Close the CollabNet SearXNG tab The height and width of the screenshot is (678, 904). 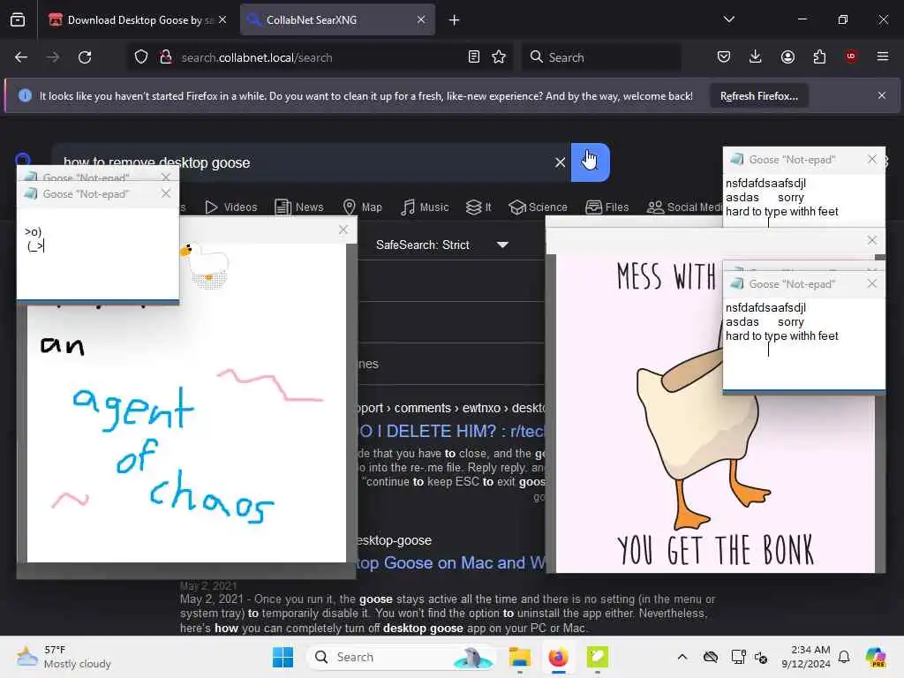click(421, 20)
